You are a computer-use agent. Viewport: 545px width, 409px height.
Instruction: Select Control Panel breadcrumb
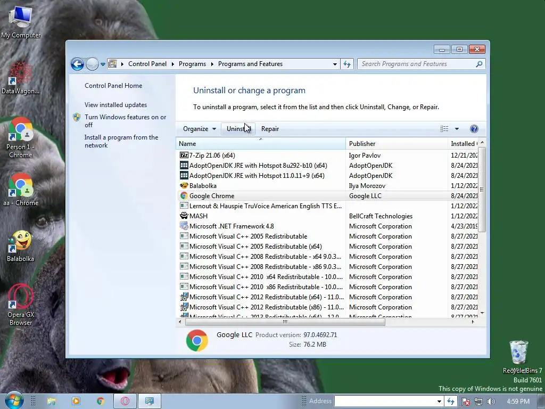(147, 64)
